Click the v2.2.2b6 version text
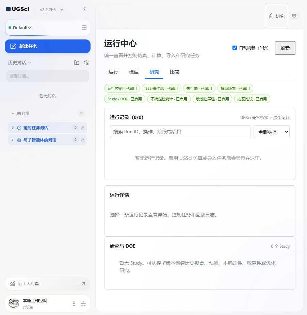 click(48, 10)
